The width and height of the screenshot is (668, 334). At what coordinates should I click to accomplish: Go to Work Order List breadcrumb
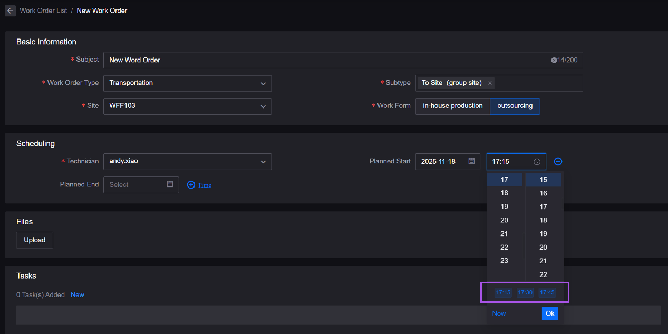point(43,11)
